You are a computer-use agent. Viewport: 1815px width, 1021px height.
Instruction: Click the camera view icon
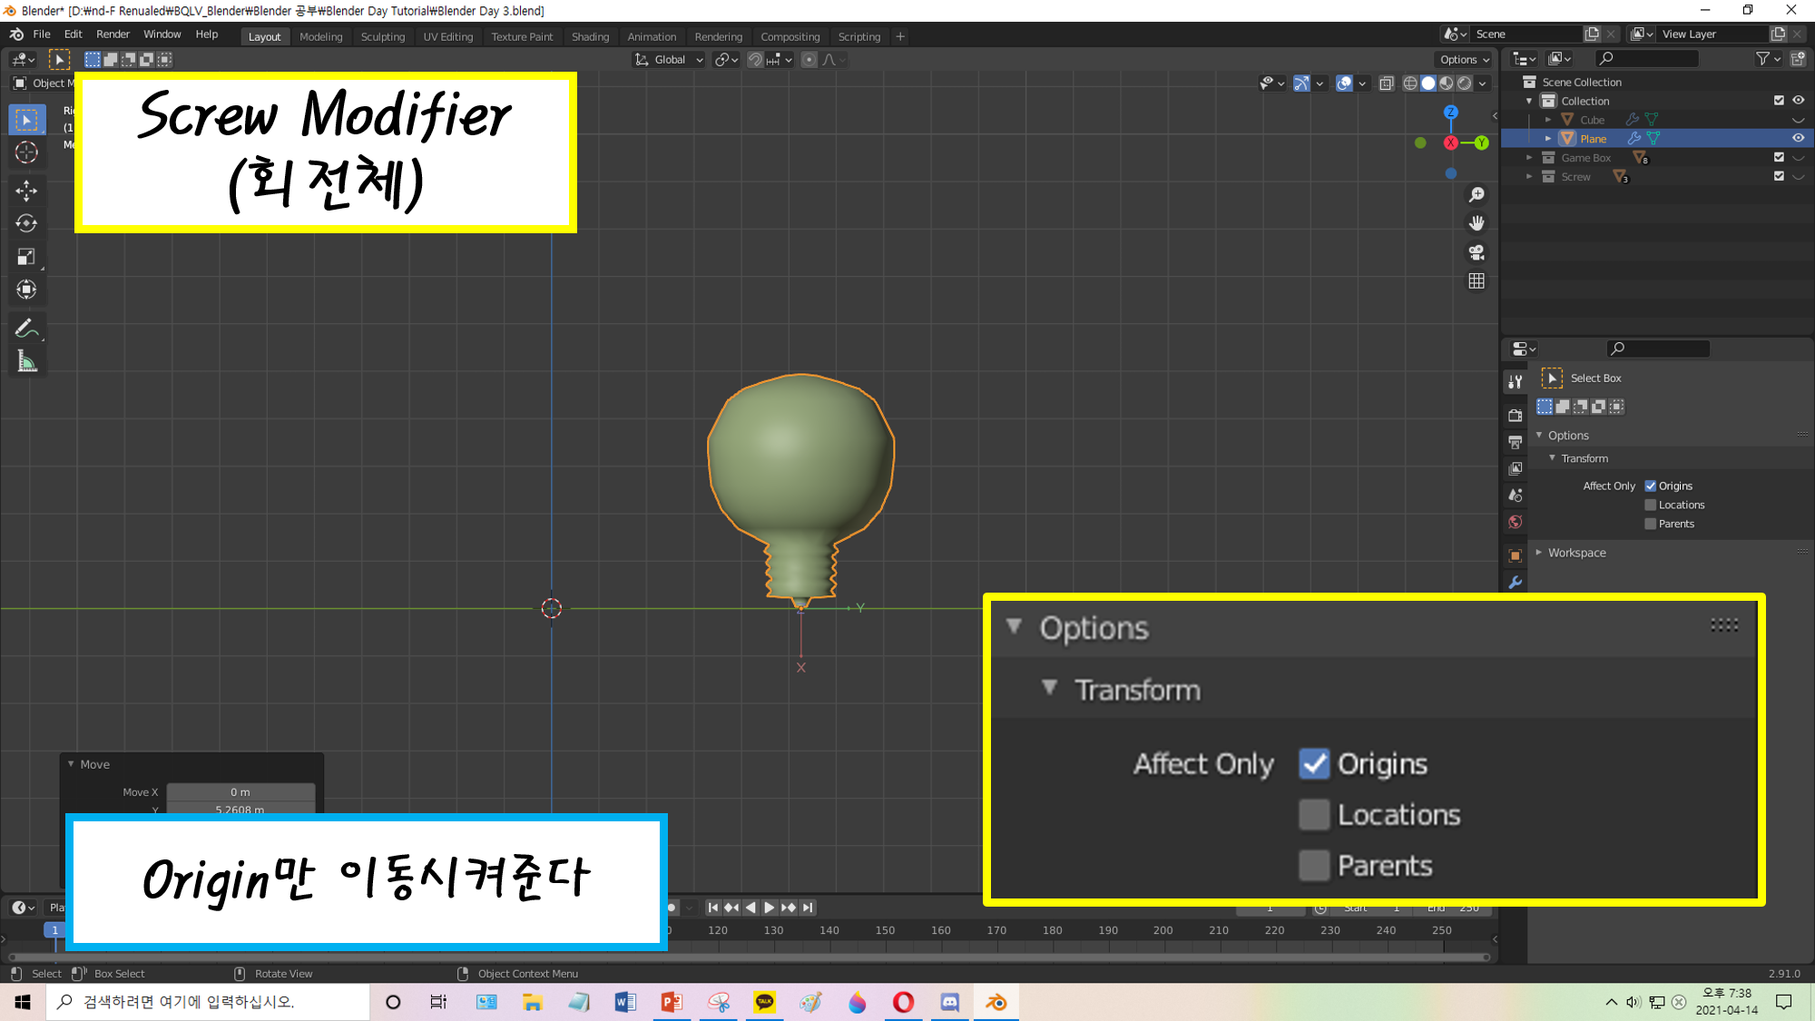tap(1477, 252)
